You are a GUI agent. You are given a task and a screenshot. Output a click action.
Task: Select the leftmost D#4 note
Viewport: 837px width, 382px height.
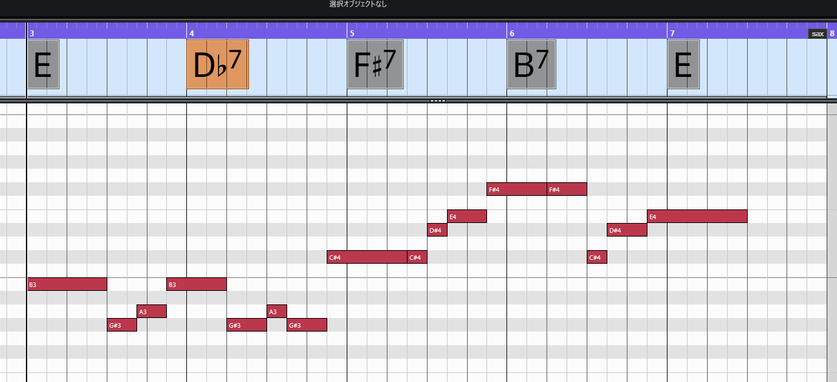(437, 230)
